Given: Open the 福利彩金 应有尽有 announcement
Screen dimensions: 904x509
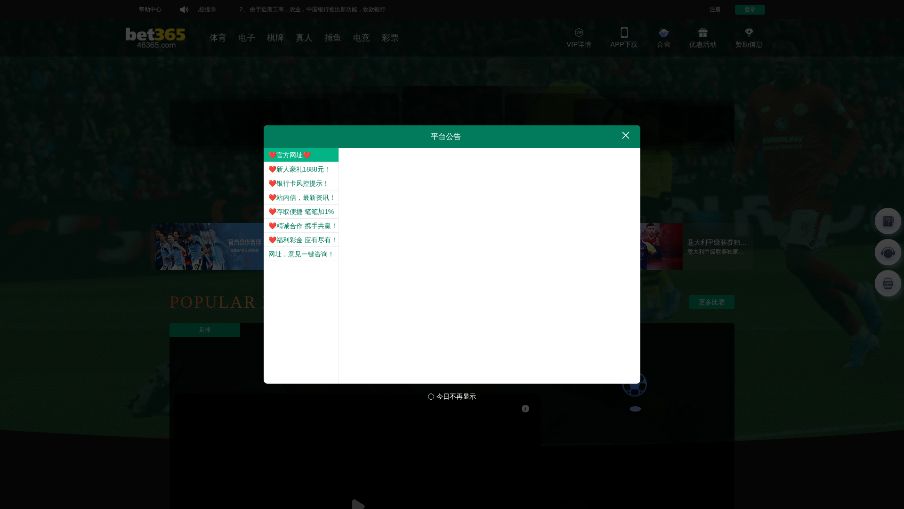Looking at the screenshot, I should [x=301, y=240].
